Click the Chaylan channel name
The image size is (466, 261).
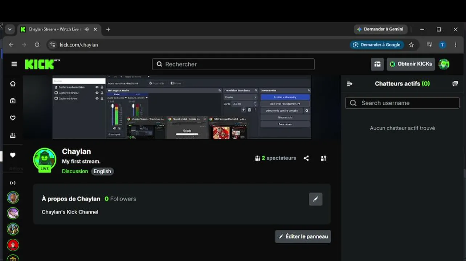(76, 152)
